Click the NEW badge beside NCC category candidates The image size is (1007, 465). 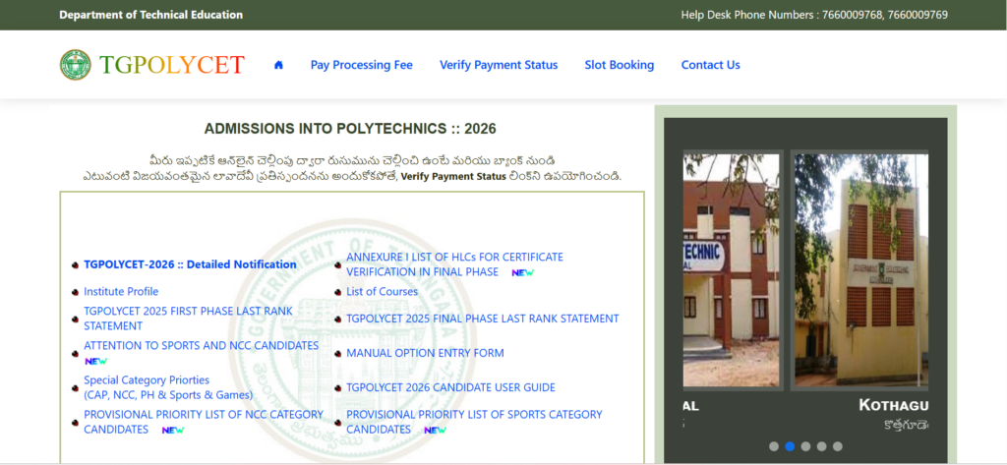click(173, 431)
